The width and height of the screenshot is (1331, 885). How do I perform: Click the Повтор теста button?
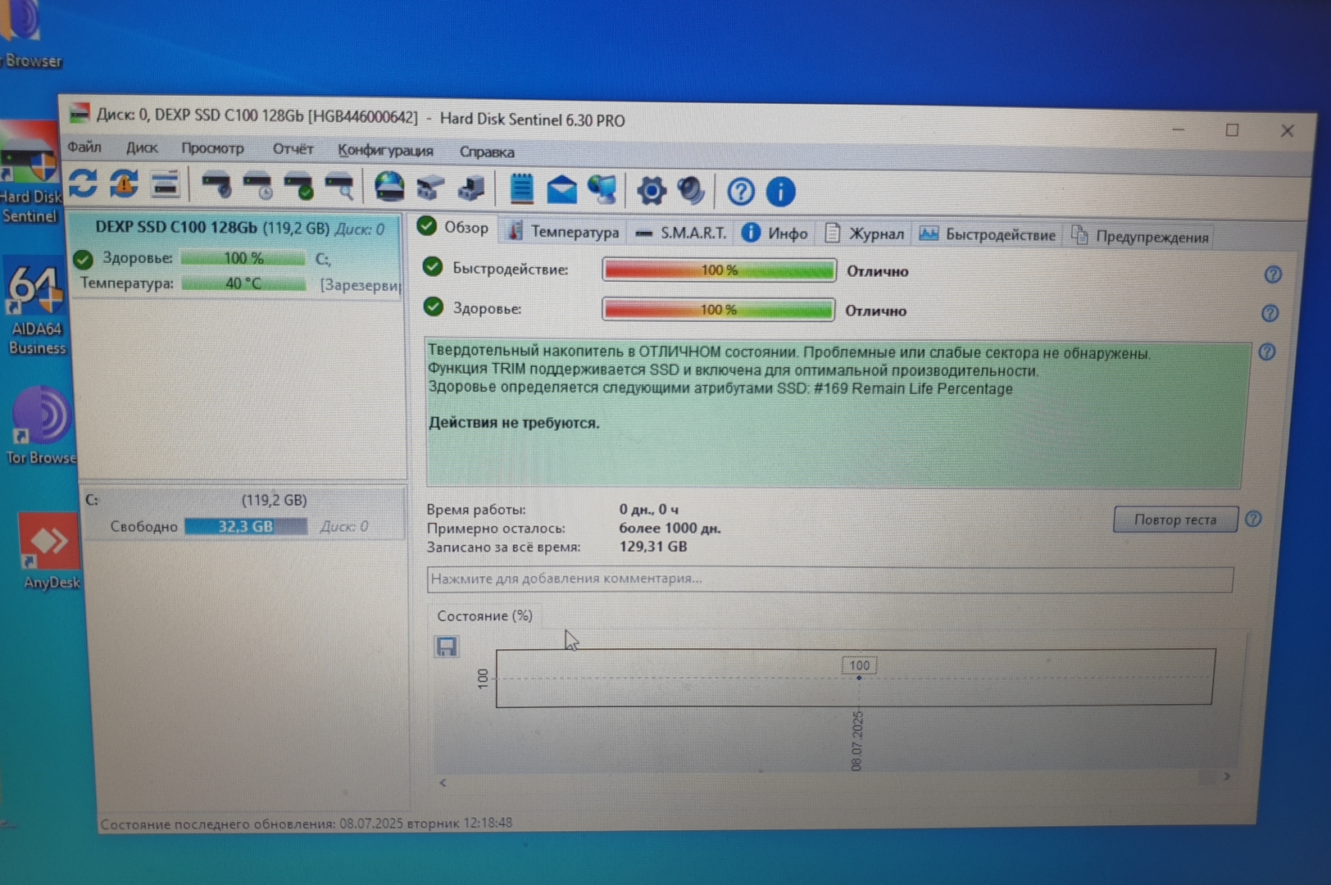[x=1175, y=520]
